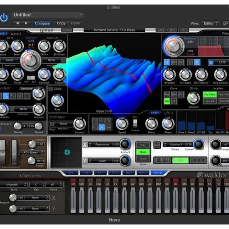Select Pre Filter drive location
Viewport: 229px width, 229px height.
click(210, 95)
